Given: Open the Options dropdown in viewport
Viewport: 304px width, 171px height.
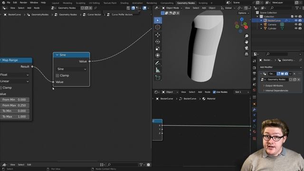Looking at the screenshot, I should click(x=243, y=13).
